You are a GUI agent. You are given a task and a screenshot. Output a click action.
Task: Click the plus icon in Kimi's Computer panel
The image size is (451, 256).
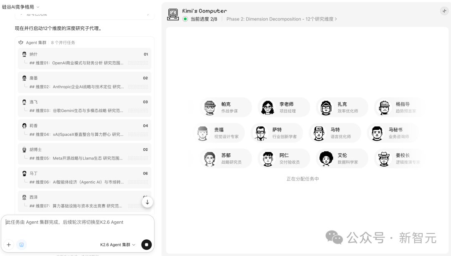click(x=444, y=11)
